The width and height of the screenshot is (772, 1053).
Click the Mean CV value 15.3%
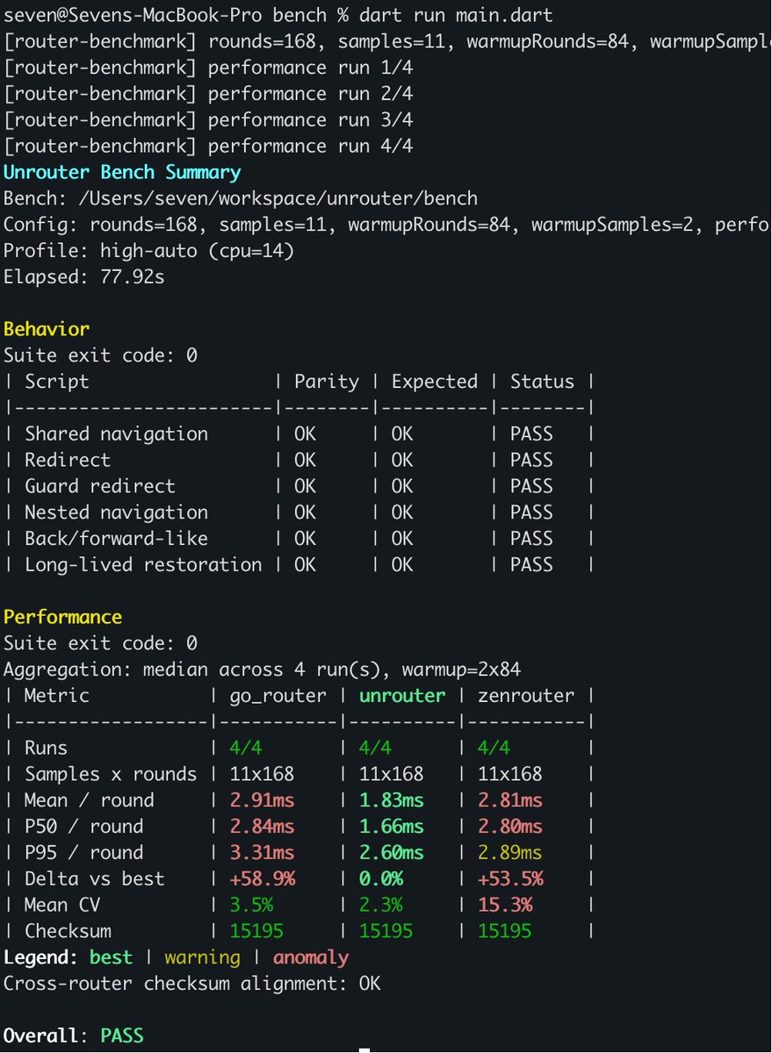(505, 905)
